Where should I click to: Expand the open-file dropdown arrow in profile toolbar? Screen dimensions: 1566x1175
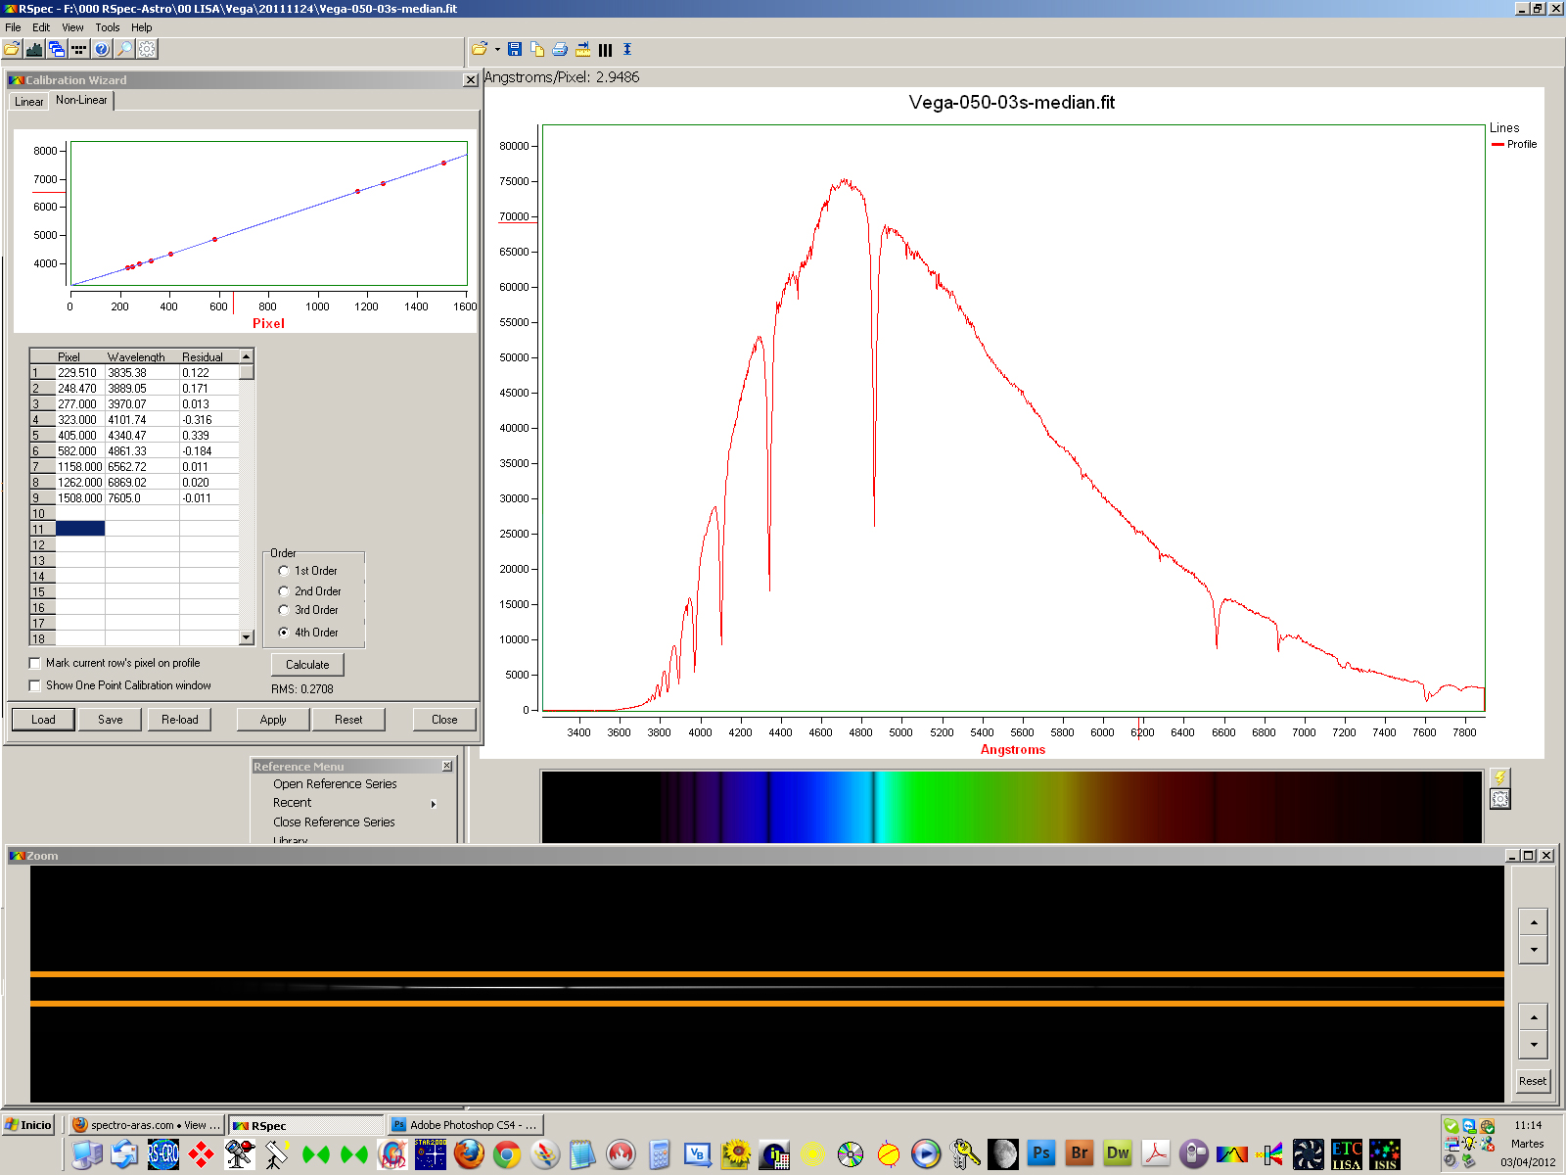[x=497, y=49]
